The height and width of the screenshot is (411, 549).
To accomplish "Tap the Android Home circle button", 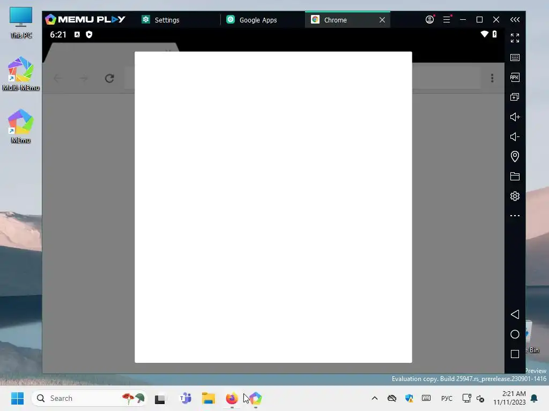I will [515, 334].
